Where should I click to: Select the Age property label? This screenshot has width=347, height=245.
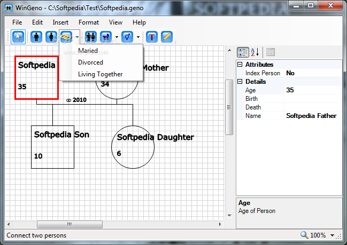tap(251, 90)
